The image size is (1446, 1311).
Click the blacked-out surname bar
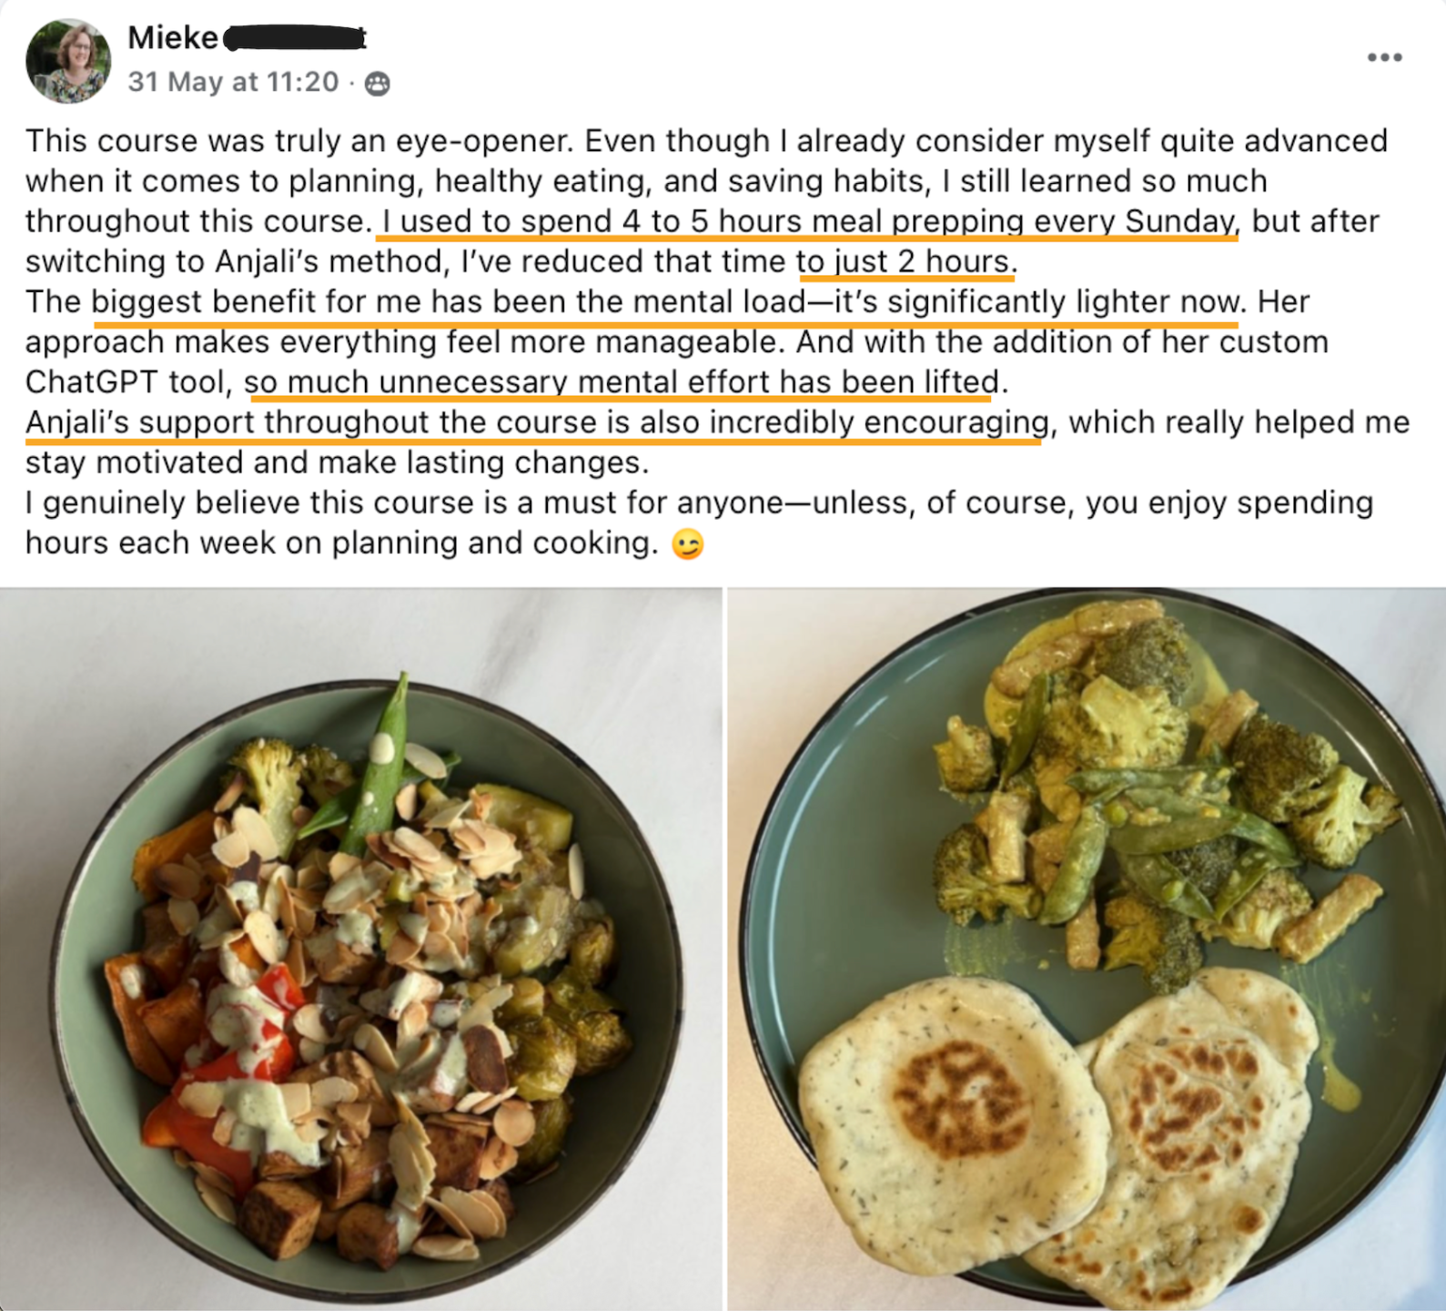click(x=294, y=38)
